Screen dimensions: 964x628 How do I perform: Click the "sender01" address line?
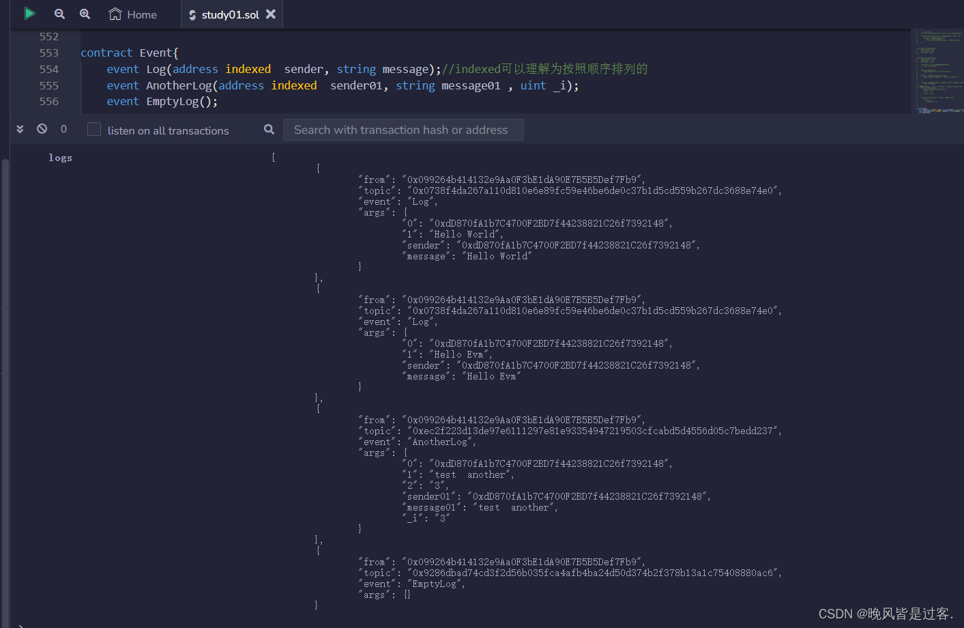(557, 496)
